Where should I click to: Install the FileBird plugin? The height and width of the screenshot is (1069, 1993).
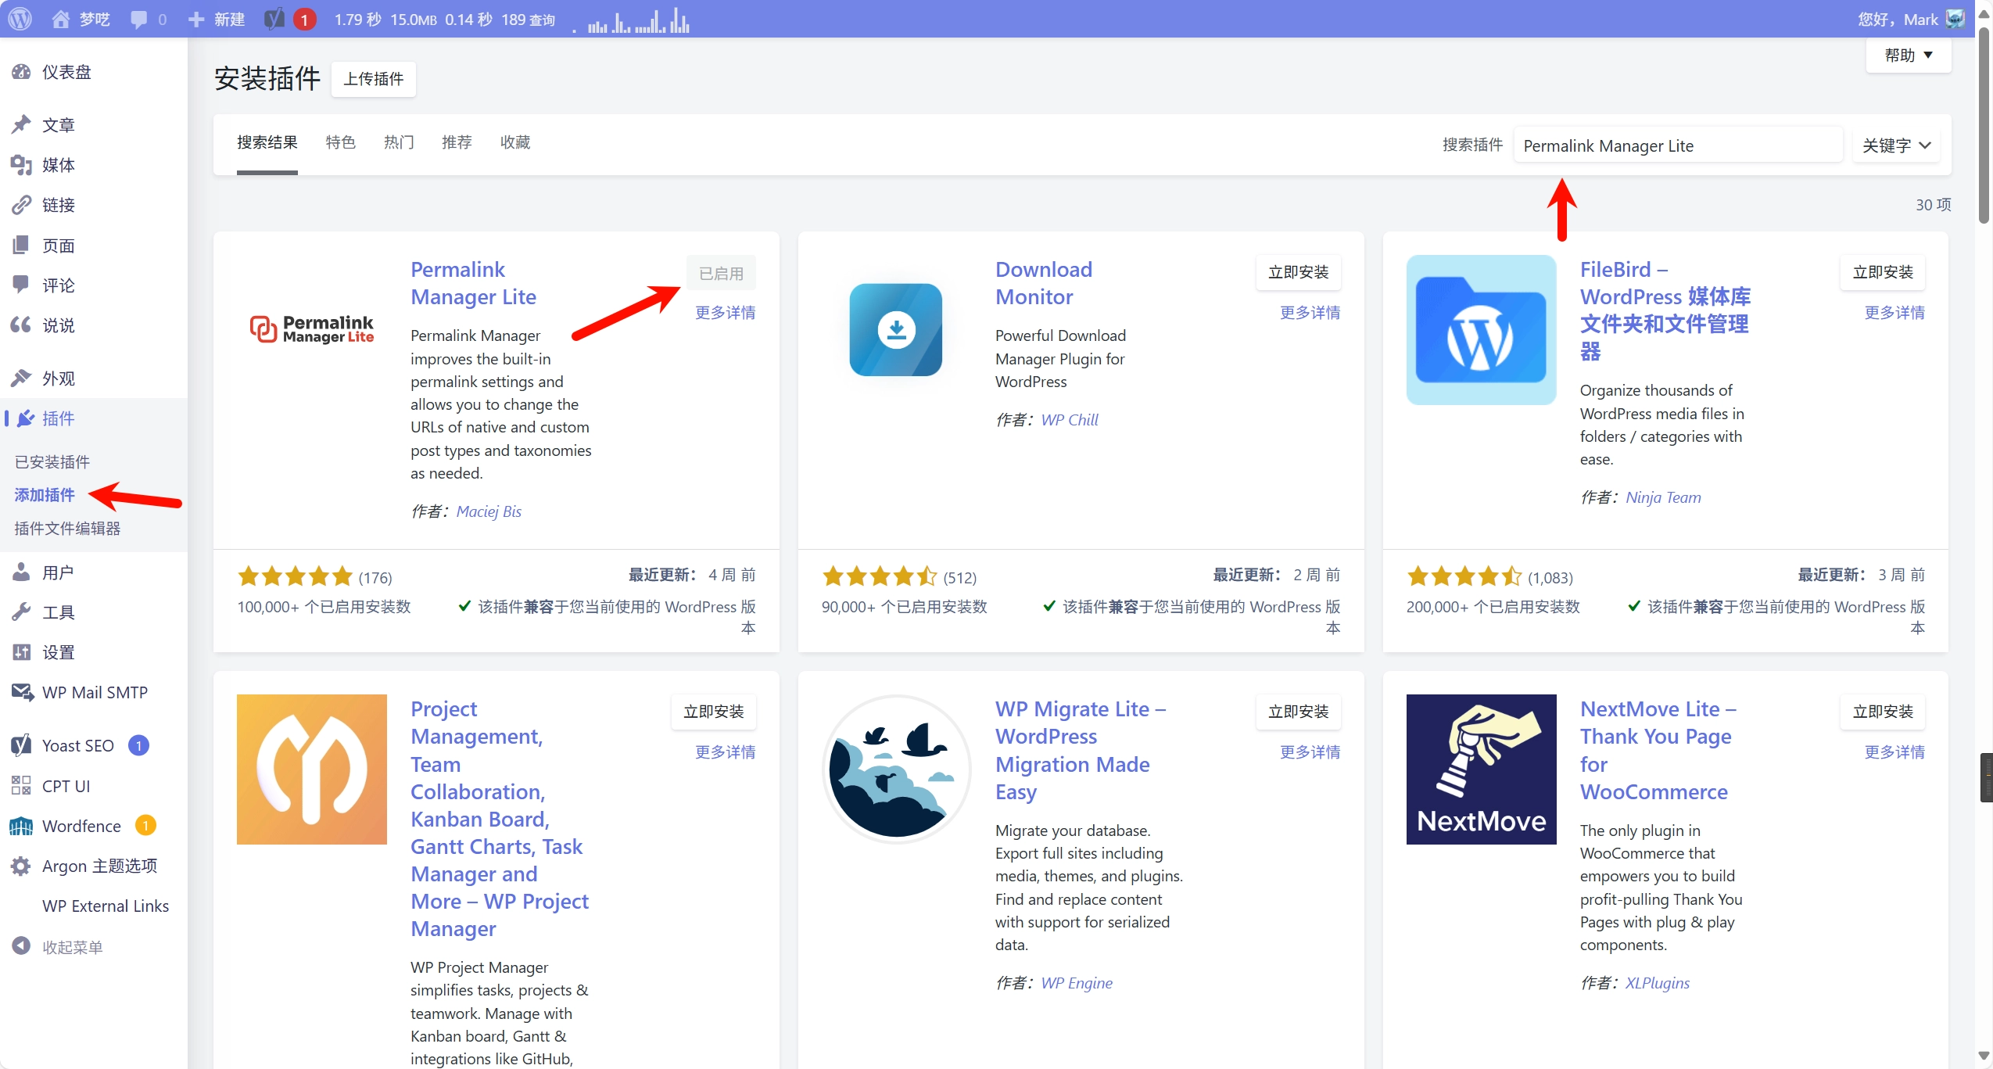[x=1884, y=272]
